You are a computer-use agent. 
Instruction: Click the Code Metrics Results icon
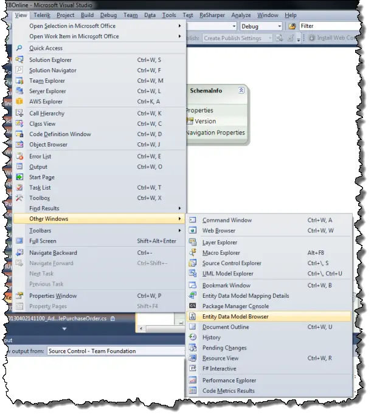pyautogui.click(x=193, y=391)
